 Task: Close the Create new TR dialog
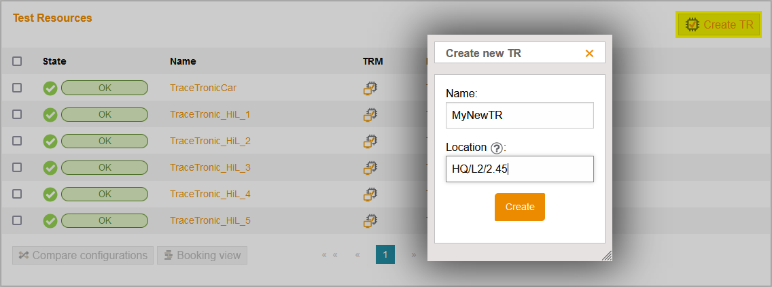tap(589, 53)
